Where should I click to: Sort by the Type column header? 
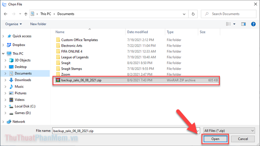[x=170, y=32]
